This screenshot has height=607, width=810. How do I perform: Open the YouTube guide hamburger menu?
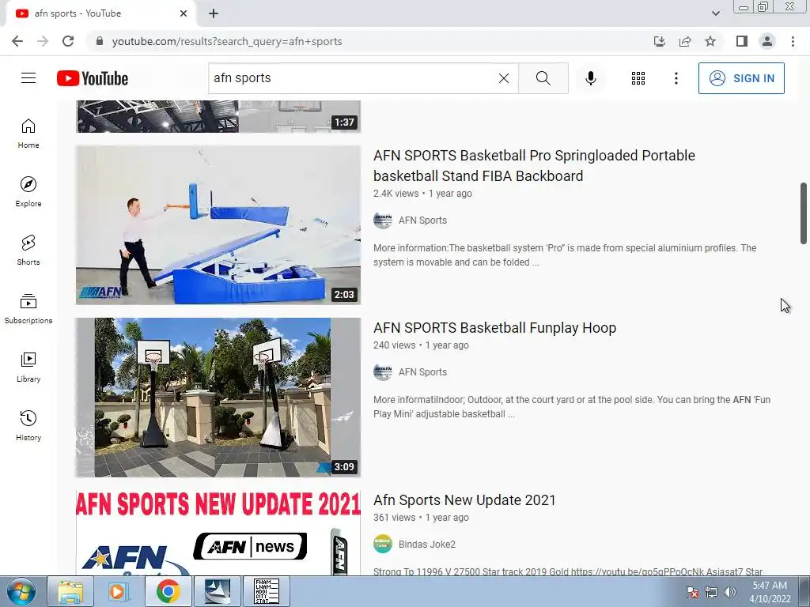(28, 78)
